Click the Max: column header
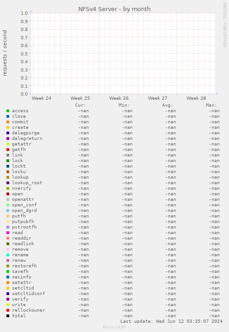The height and width of the screenshot is (332, 229). [x=211, y=105]
